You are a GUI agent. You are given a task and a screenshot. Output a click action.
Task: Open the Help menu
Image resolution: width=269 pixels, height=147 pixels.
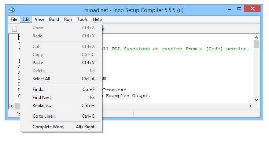[97, 19]
